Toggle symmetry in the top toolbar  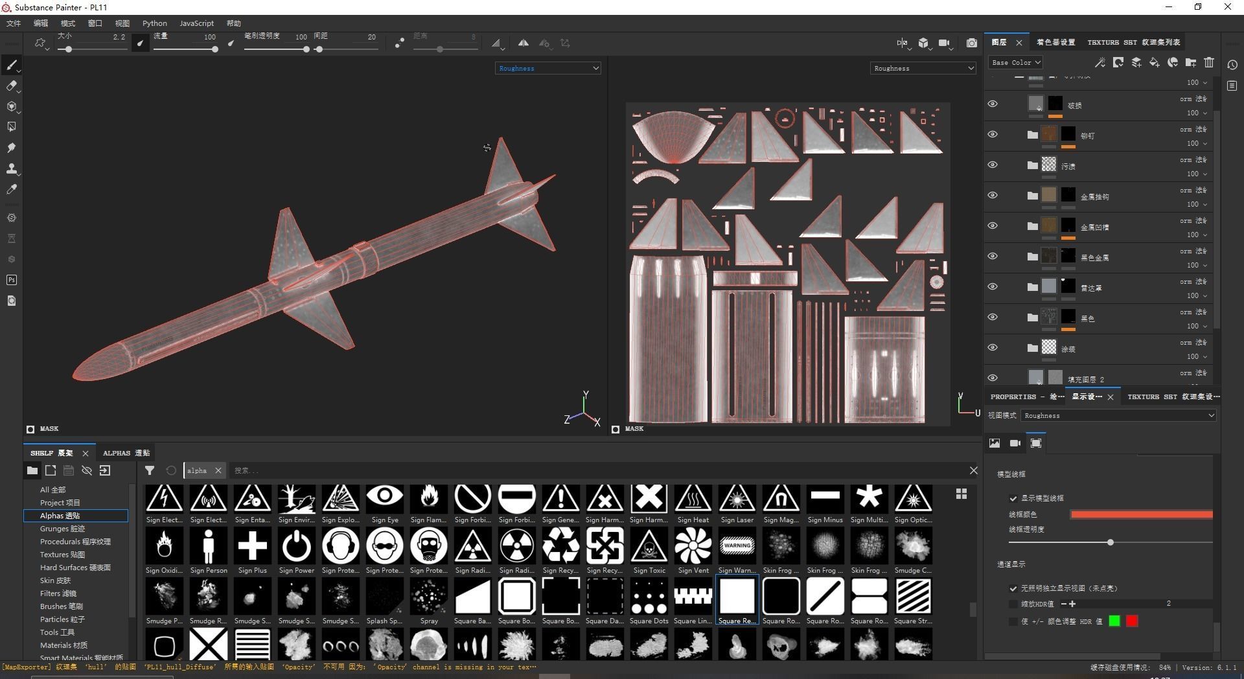[x=523, y=43]
